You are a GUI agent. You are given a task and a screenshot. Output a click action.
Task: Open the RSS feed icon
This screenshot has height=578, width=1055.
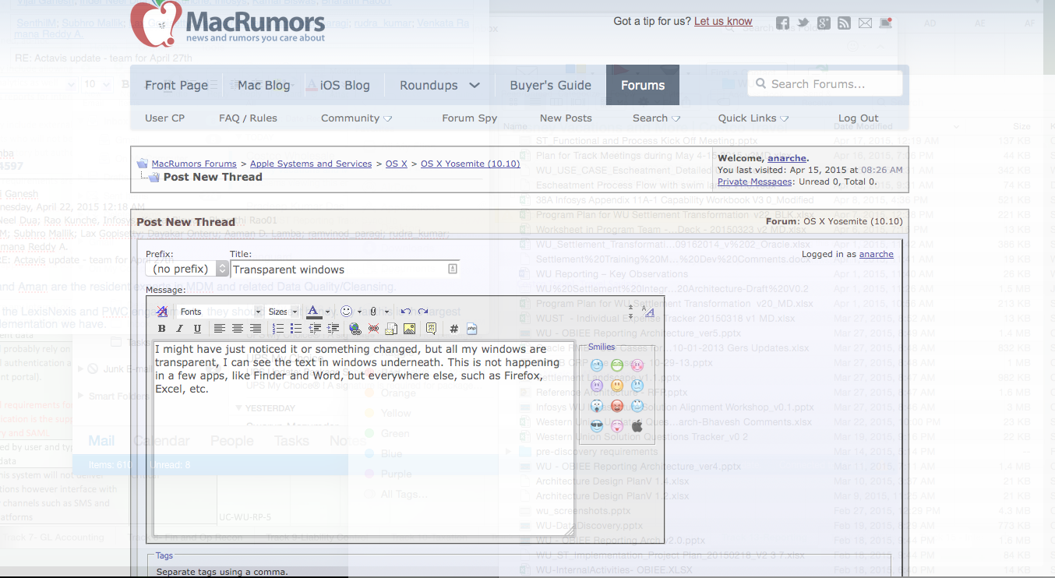tap(844, 23)
